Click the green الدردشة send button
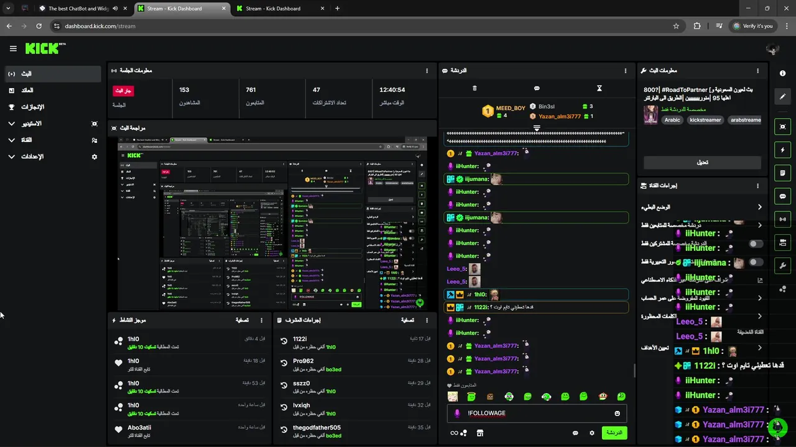796x447 pixels. coord(614,433)
